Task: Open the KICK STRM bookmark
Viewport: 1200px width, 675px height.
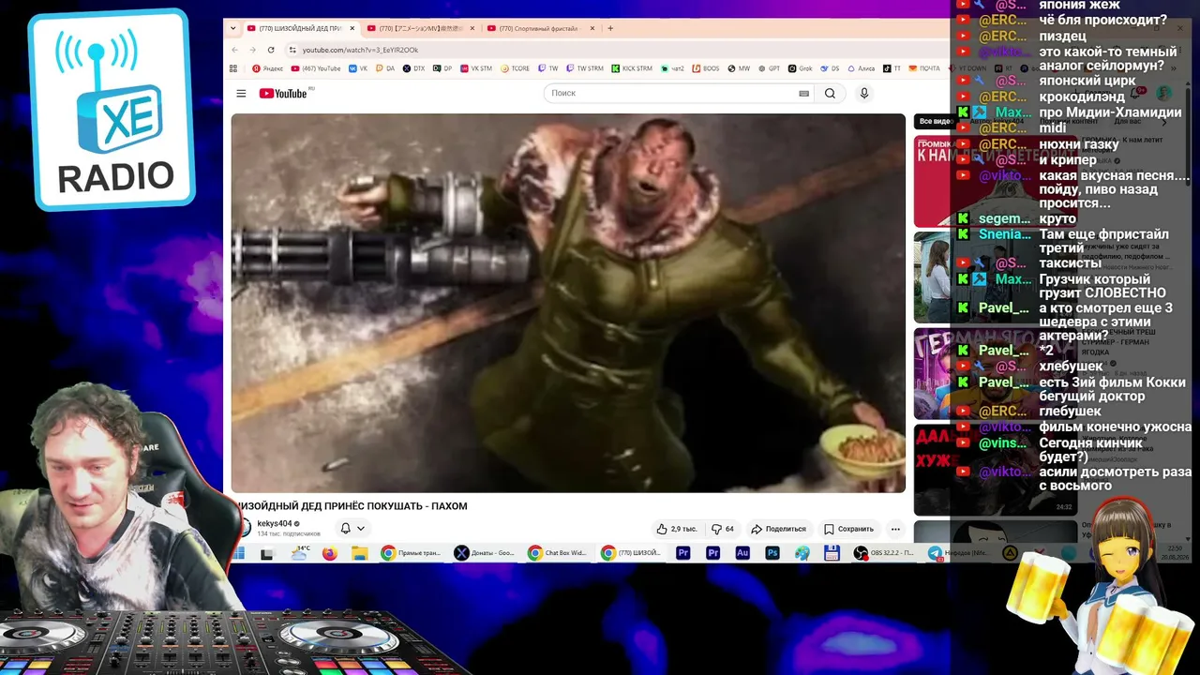Action: point(632,68)
